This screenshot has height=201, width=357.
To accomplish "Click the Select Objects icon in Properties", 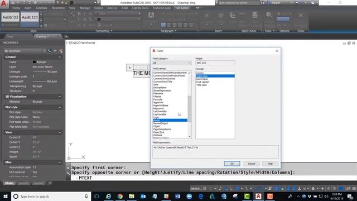I will (x=55, y=51).
